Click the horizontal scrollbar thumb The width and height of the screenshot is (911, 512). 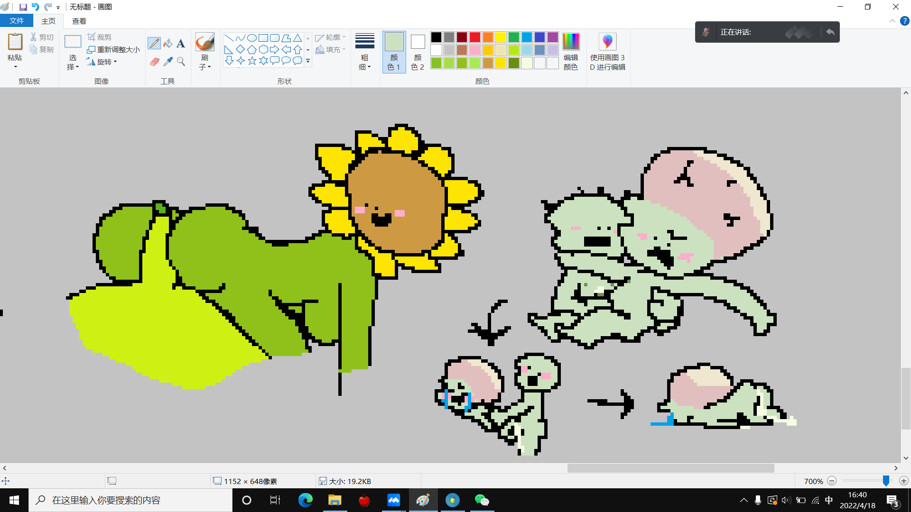670,468
